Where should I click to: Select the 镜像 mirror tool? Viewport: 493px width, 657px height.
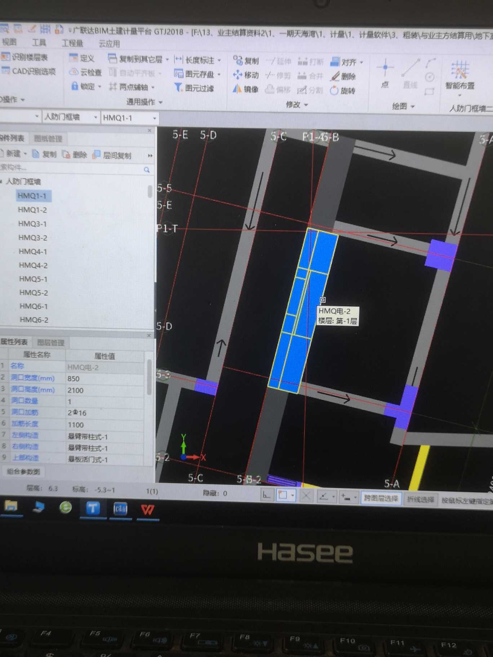pyautogui.click(x=245, y=89)
